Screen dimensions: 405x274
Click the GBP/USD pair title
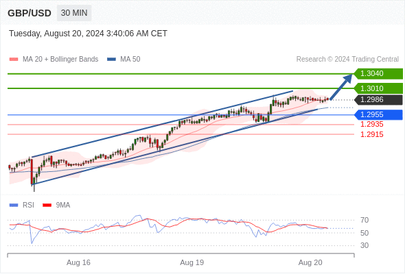pos(30,13)
